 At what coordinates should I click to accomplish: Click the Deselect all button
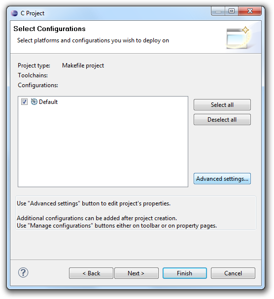[x=222, y=120]
